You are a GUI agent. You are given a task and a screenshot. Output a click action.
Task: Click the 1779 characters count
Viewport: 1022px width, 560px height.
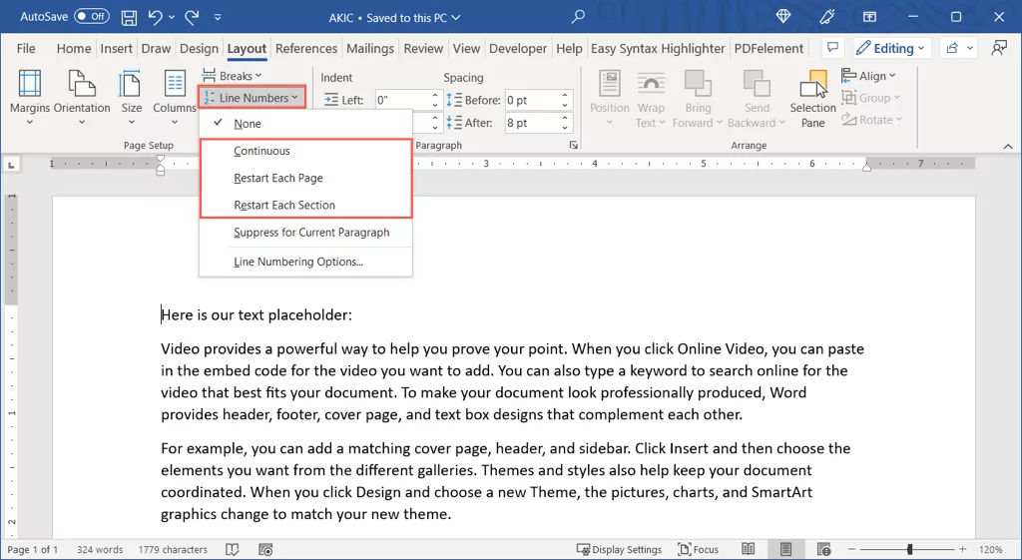pos(173,550)
